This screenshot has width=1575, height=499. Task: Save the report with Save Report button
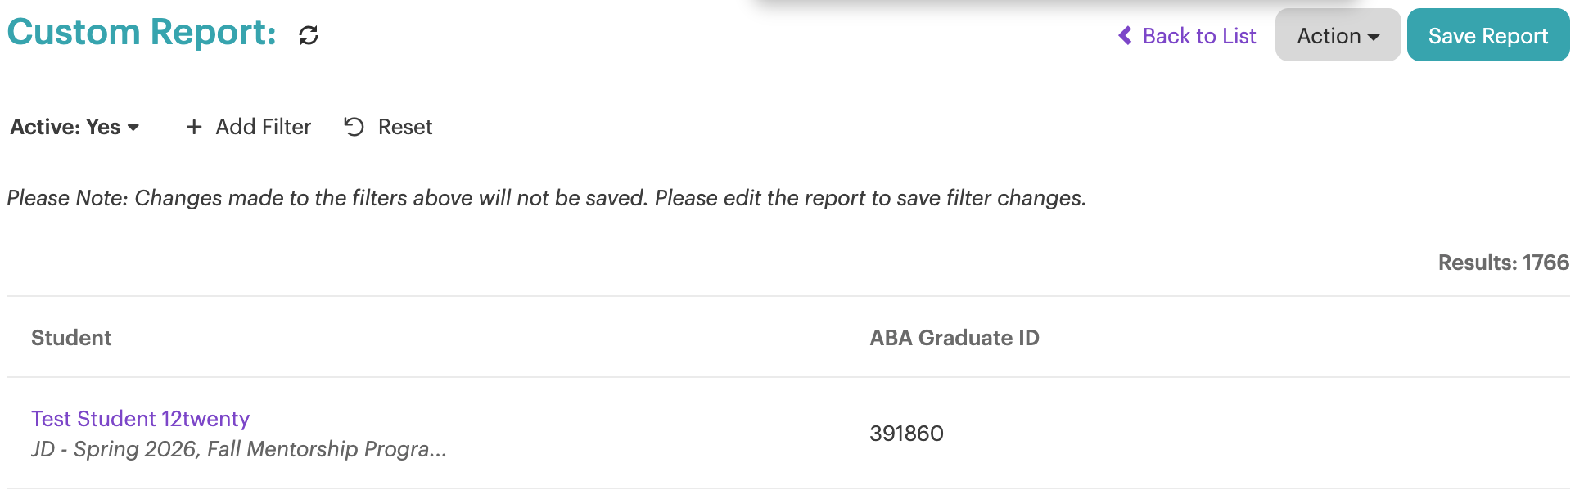pos(1487,35)
